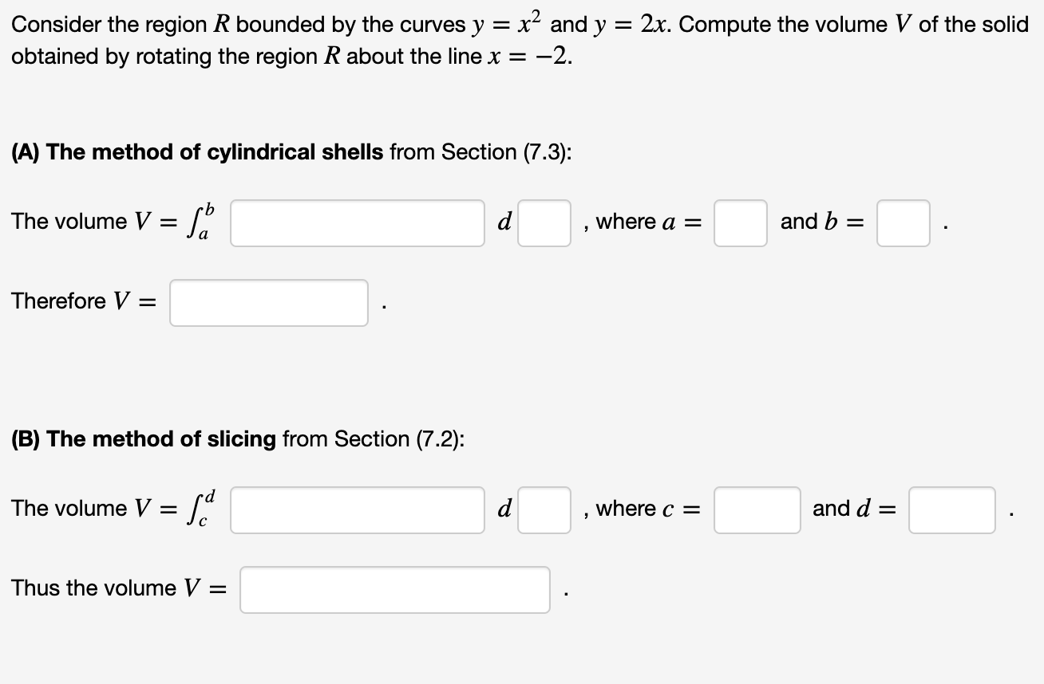Image resolution: width=1044 pixels, height=684 pixels.
Task: Click the integrand input box in part (A)
Action: 357,222
